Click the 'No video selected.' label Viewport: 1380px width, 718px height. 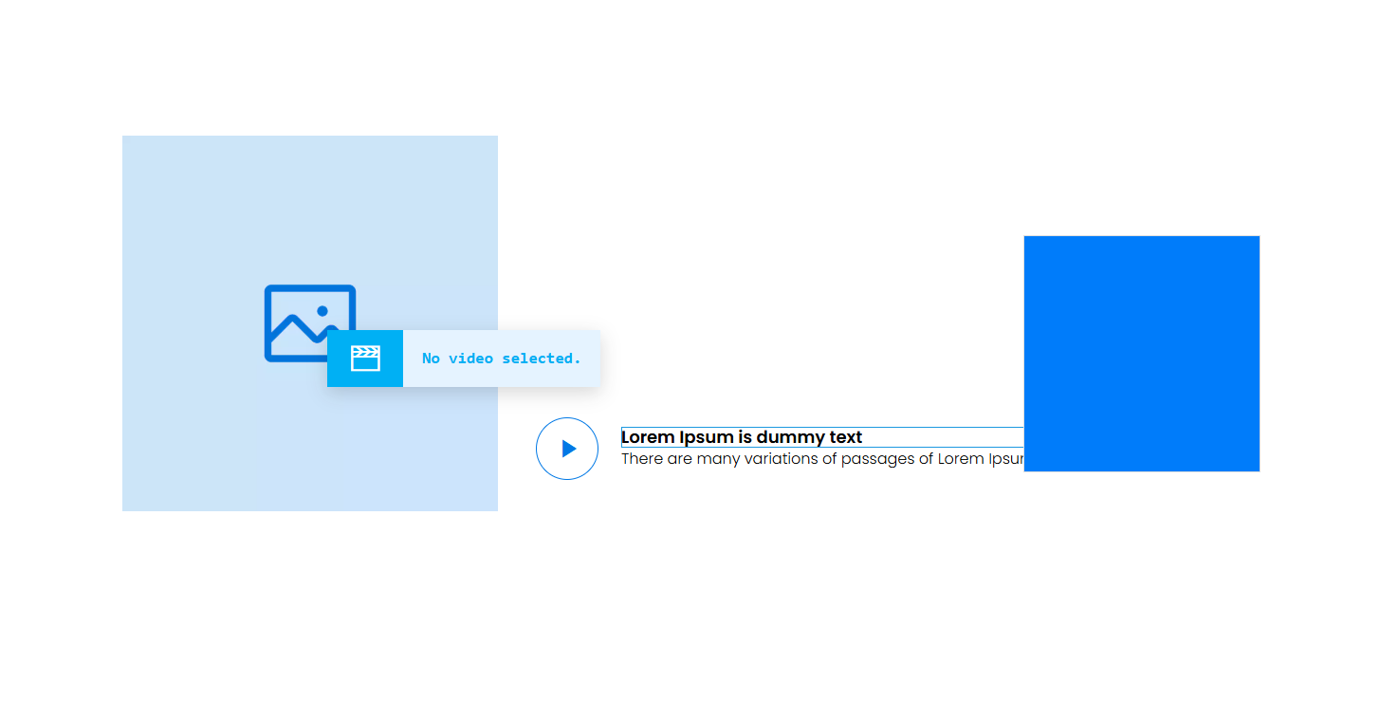tap(501, 359)
